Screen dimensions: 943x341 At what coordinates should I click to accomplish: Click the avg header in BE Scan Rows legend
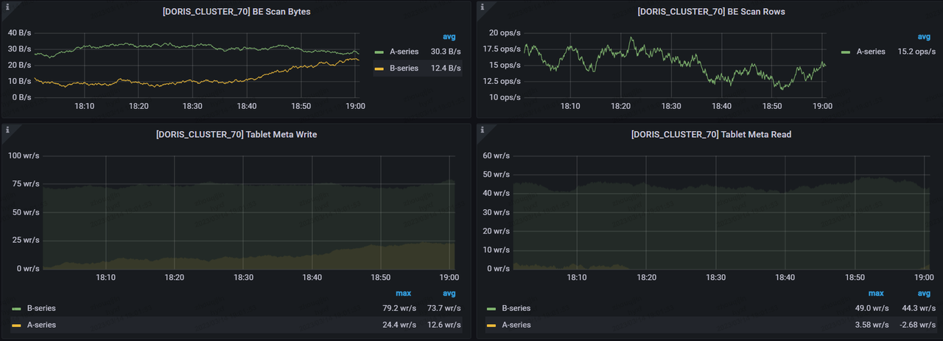point(924,36)
